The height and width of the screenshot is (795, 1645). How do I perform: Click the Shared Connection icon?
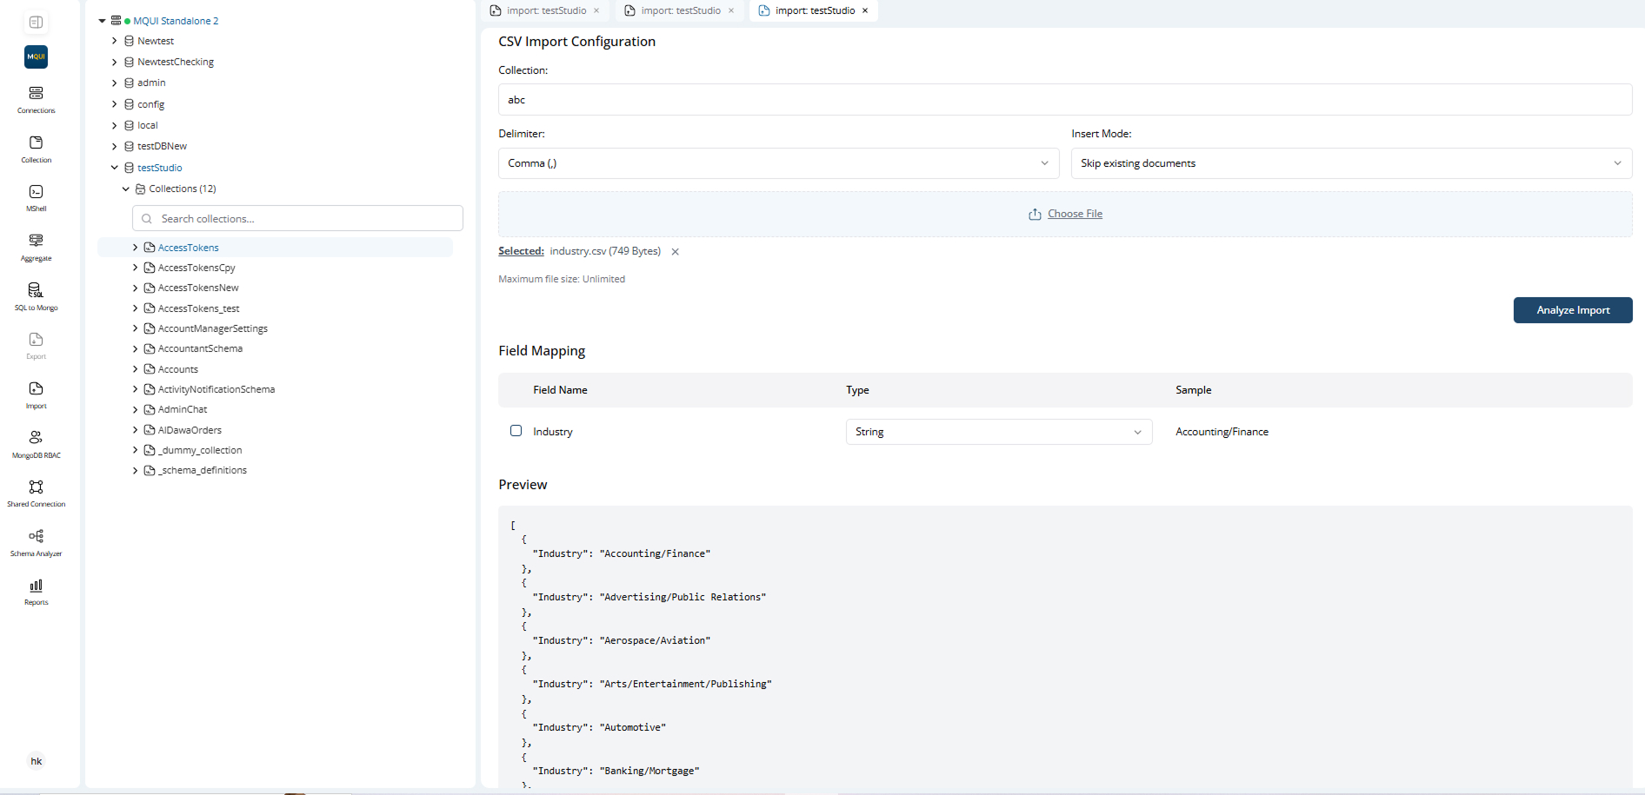pos(36,487)
